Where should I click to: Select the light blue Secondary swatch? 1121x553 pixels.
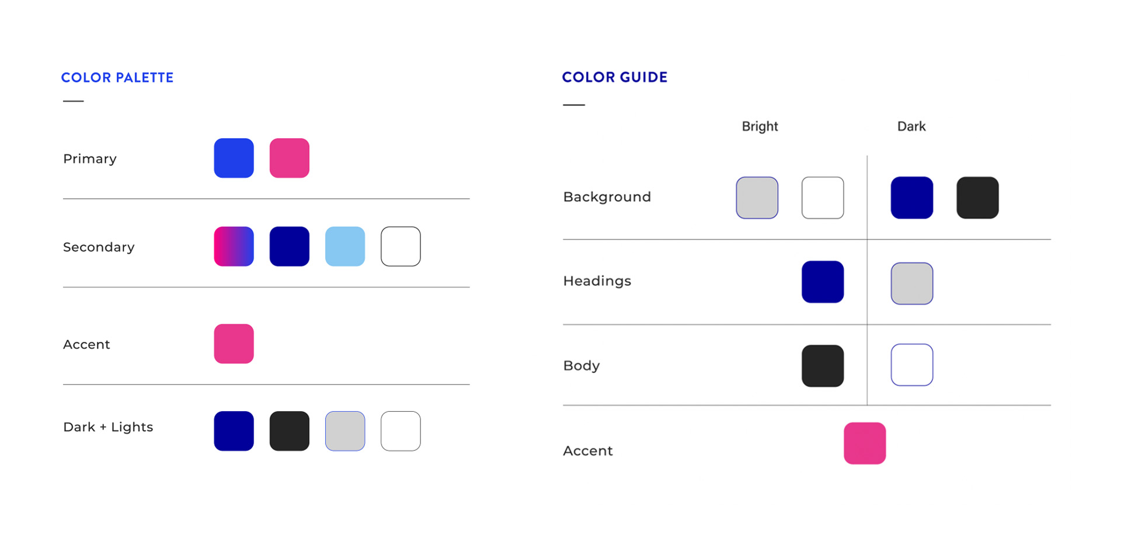(x=345, y=246)
